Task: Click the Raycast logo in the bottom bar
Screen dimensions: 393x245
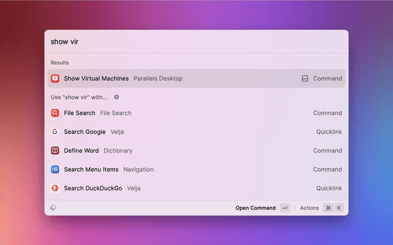Action: pos(54,208)
